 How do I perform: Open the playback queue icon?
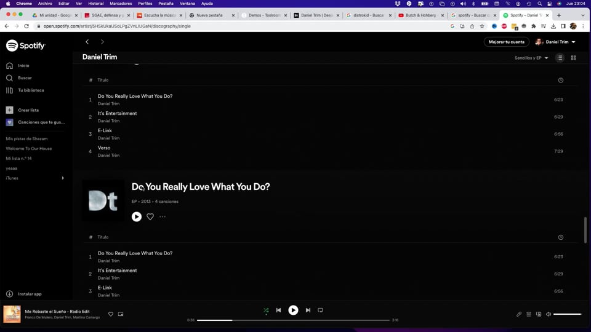(x=529, y=314)
